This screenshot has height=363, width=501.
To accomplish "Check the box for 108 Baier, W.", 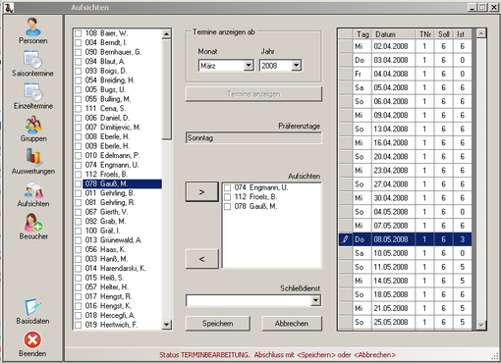I will [79, 33].
